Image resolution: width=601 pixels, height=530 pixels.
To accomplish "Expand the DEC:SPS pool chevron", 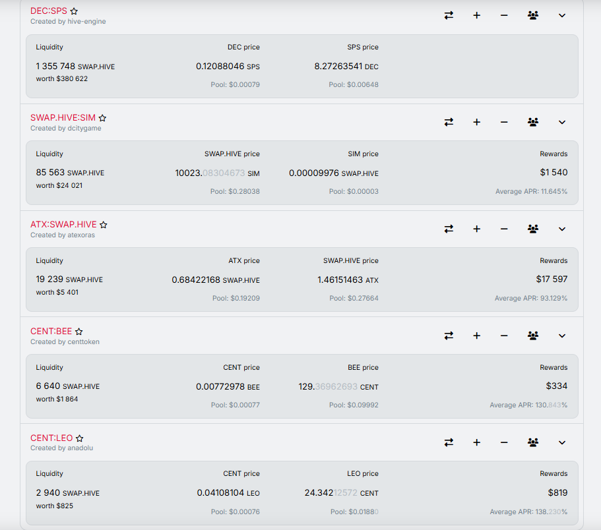I will coord(562,16).
